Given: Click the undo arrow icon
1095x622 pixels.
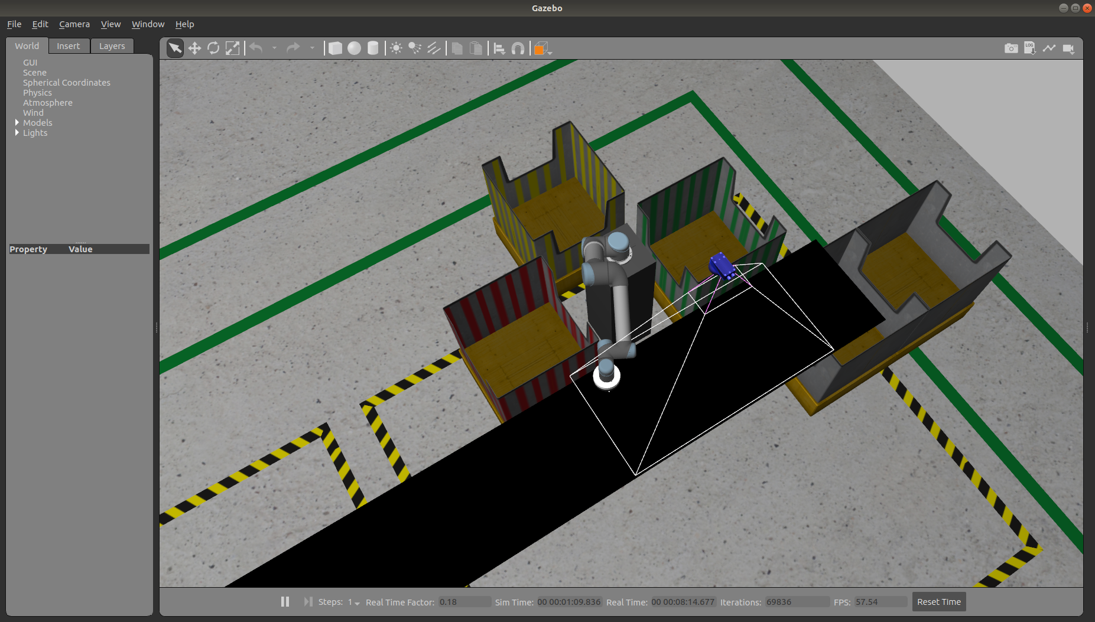Looking at the screenshot, I should [x=256, y=48].
